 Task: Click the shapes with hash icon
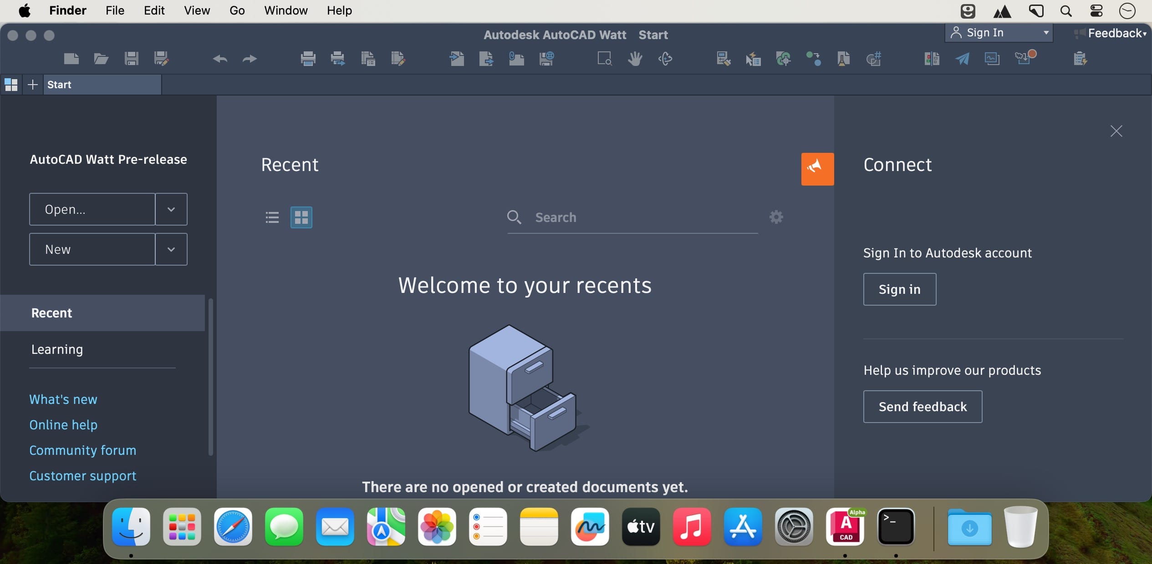(x=873, y=59)
